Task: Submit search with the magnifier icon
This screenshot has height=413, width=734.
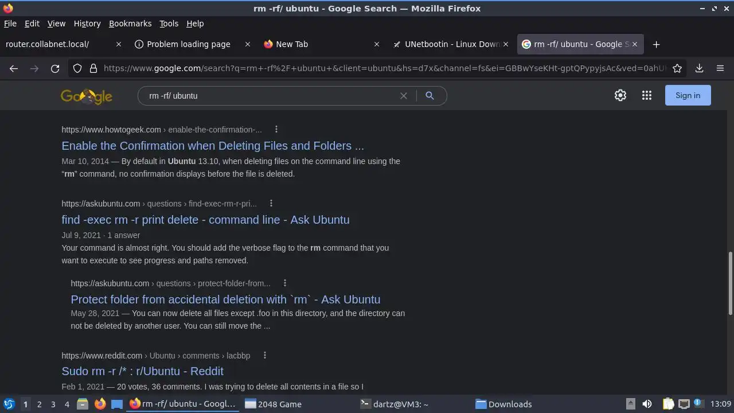Action: click(x=430, y=96)
